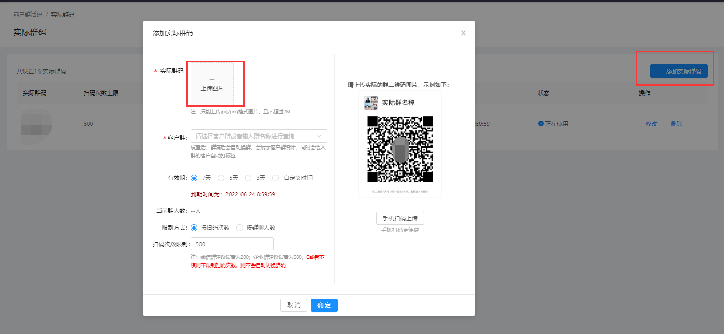Click the 到期时间为 expiry date text

[233, 194]
